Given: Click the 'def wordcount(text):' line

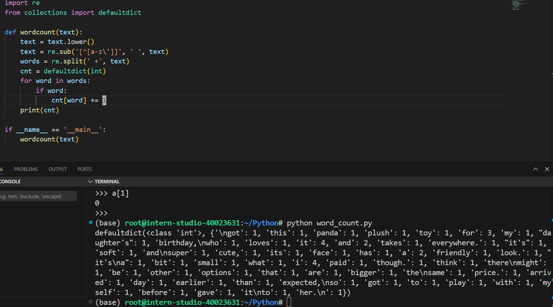Looking at the screenshot, I should click(x=43, y=32).
